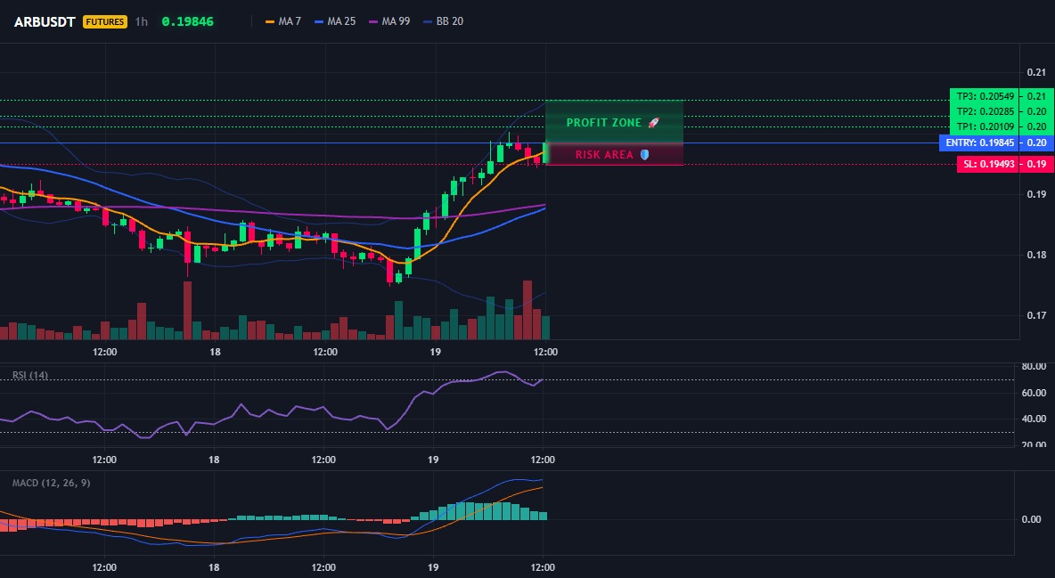
Task: Click the yellow FUTURES badge
Action: 105,21
